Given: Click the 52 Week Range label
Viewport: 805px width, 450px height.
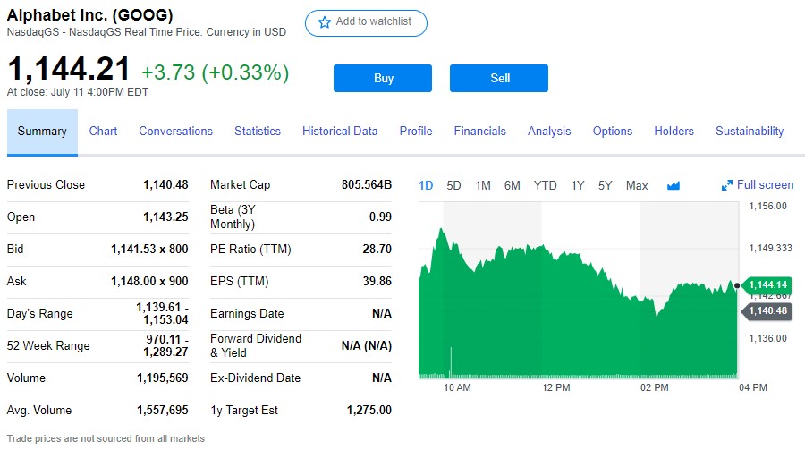Looking at the screenshot, I should coord(48,345).
